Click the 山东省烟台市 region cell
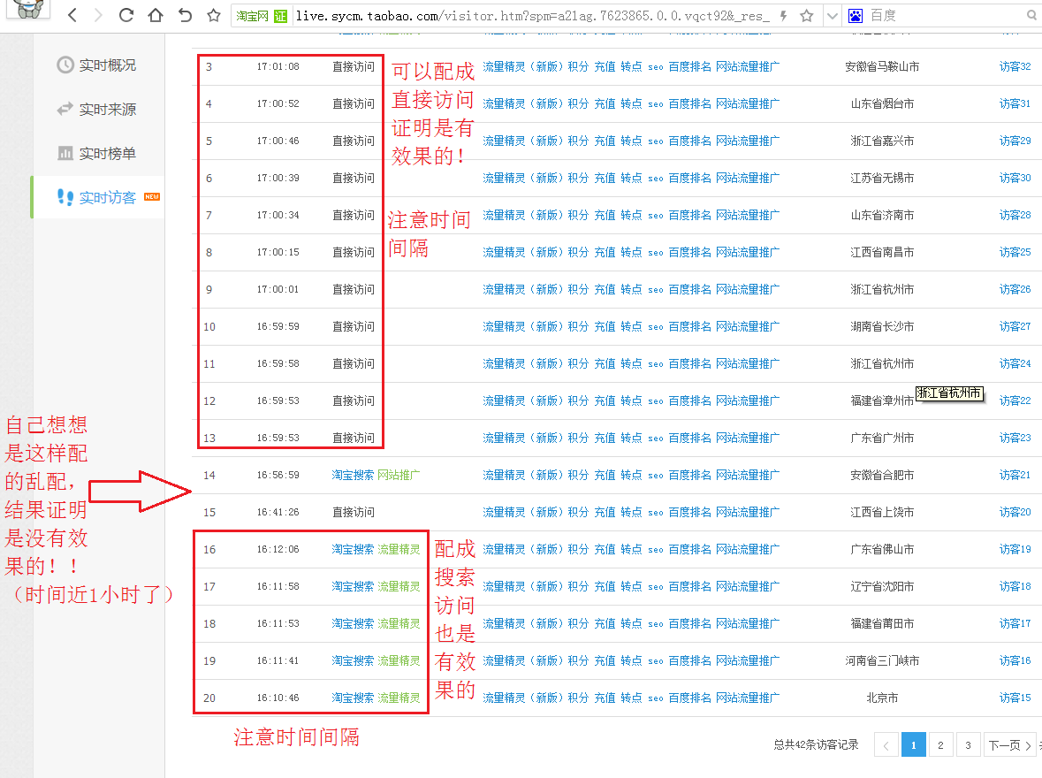Screen dimensions: 1042x778 [882, 103]
